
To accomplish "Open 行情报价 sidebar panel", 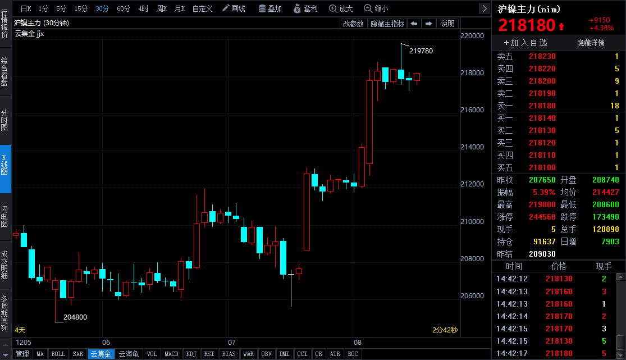I will click(x=4, y=24).
